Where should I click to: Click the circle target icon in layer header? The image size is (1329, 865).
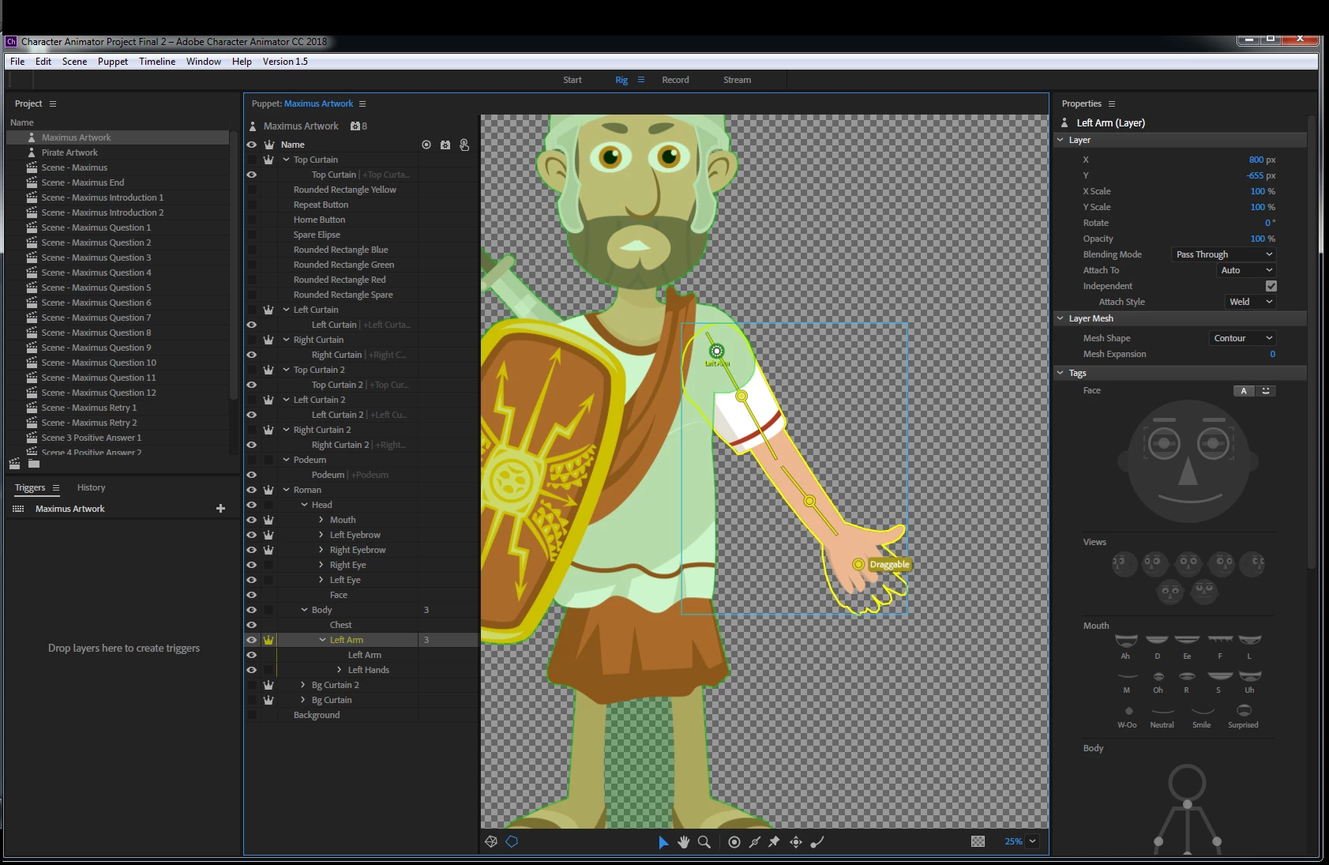(426, 145)
